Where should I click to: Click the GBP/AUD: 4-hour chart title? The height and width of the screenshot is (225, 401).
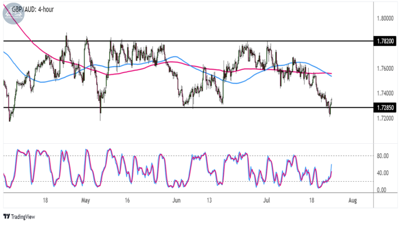click(33, 9)
